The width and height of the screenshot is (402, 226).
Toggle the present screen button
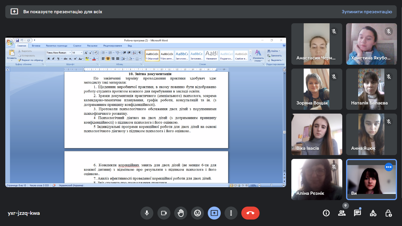pyautogui.click(x=214, y=213)
